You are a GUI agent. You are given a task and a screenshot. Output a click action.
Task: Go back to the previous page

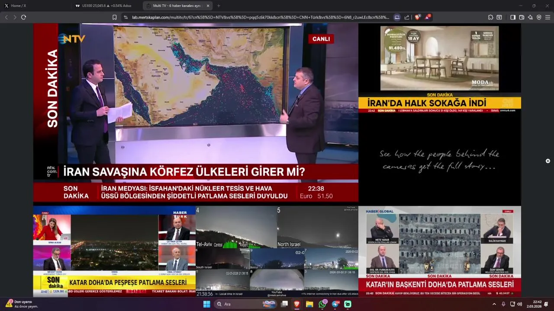coord(6,17)
